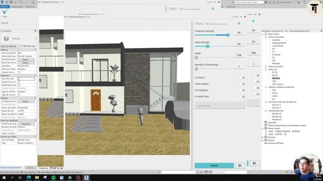
Task: Click the Leyendas icon in project browser
Action: tap(266, 122)
